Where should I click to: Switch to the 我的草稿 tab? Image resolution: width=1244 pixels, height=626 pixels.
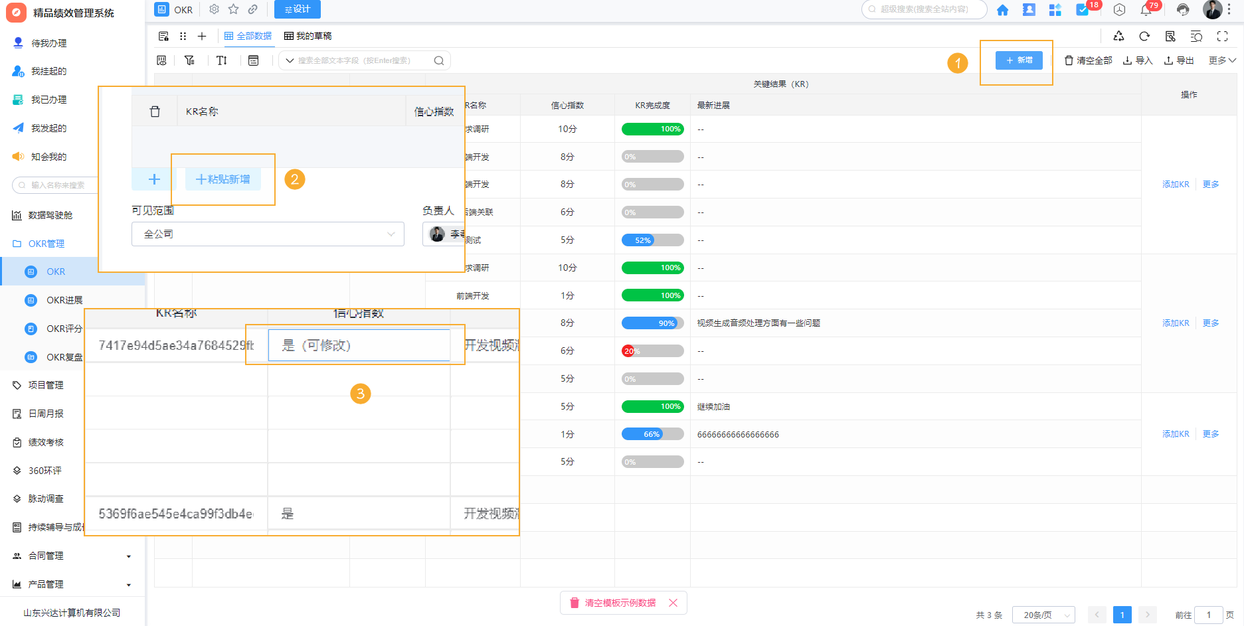pyautogui.click(x=308, y=36)
